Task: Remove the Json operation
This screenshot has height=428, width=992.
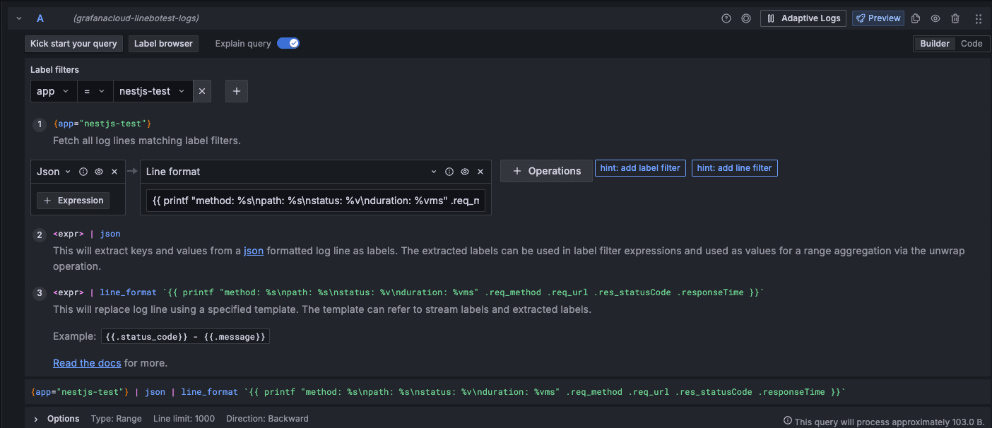Action: 114,172
